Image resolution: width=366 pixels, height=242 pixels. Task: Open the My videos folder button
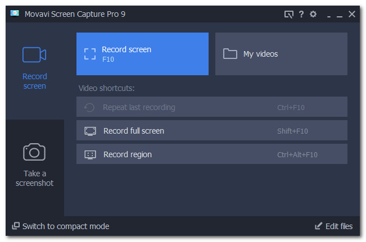[x=281, y=54]
